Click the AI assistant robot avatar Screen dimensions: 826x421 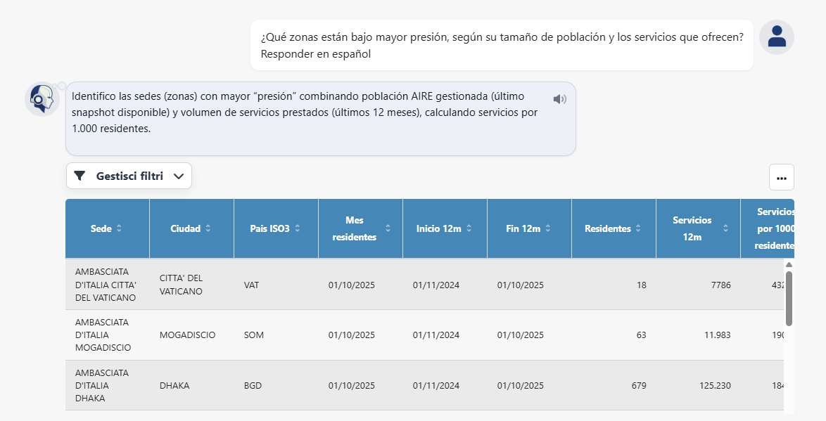pos(42,99)
